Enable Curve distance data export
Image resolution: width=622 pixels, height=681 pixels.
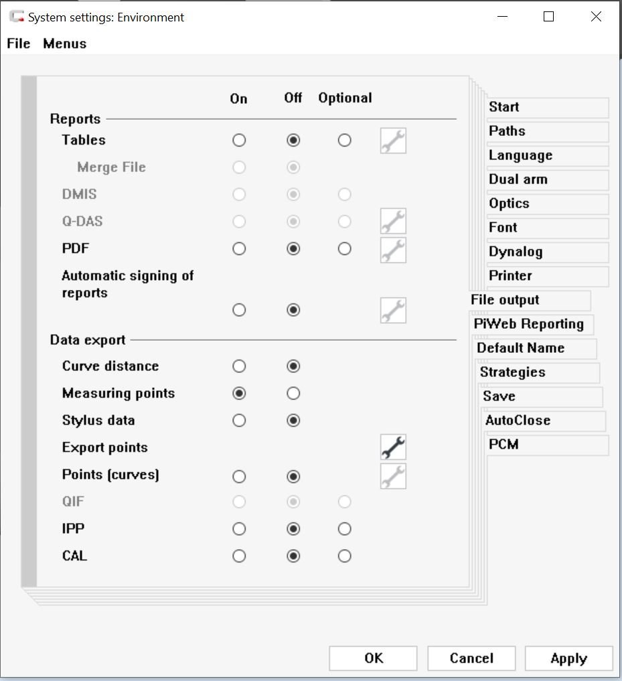pyautogui.click(x=239, y=366)
